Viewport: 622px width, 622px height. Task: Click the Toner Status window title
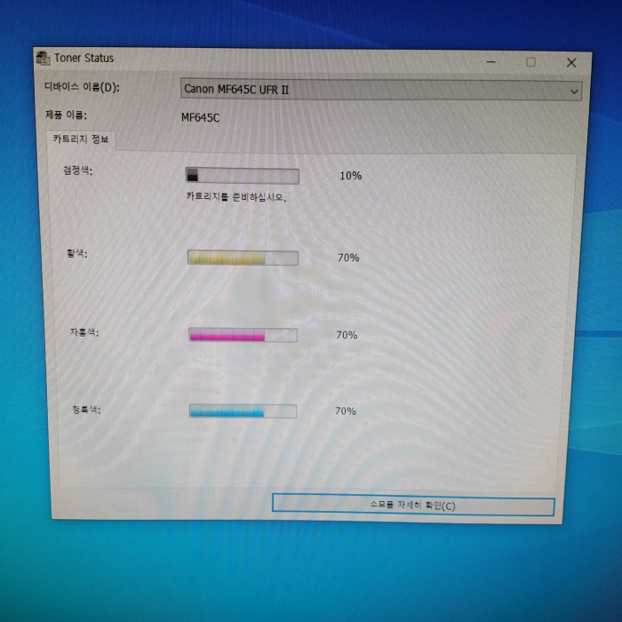point(84,59)
